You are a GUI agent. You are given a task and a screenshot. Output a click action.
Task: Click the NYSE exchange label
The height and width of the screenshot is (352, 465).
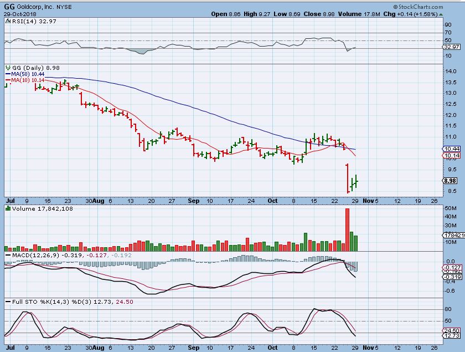coord(64,7)
